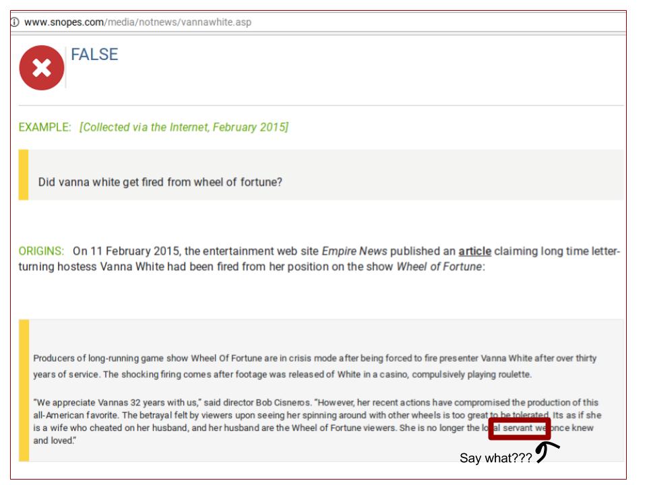This screenshot has width=647, height=485.
Task: Click 'said director Bob Cisneros' quote text
Action: (x=257, y=403)
